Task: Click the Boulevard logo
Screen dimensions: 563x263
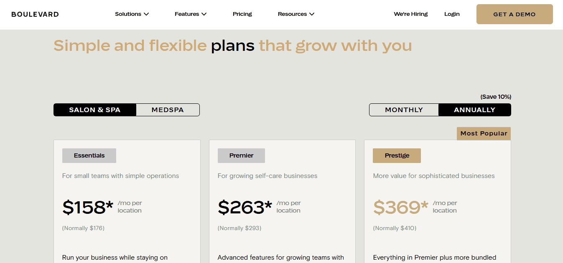Action: 35,14
